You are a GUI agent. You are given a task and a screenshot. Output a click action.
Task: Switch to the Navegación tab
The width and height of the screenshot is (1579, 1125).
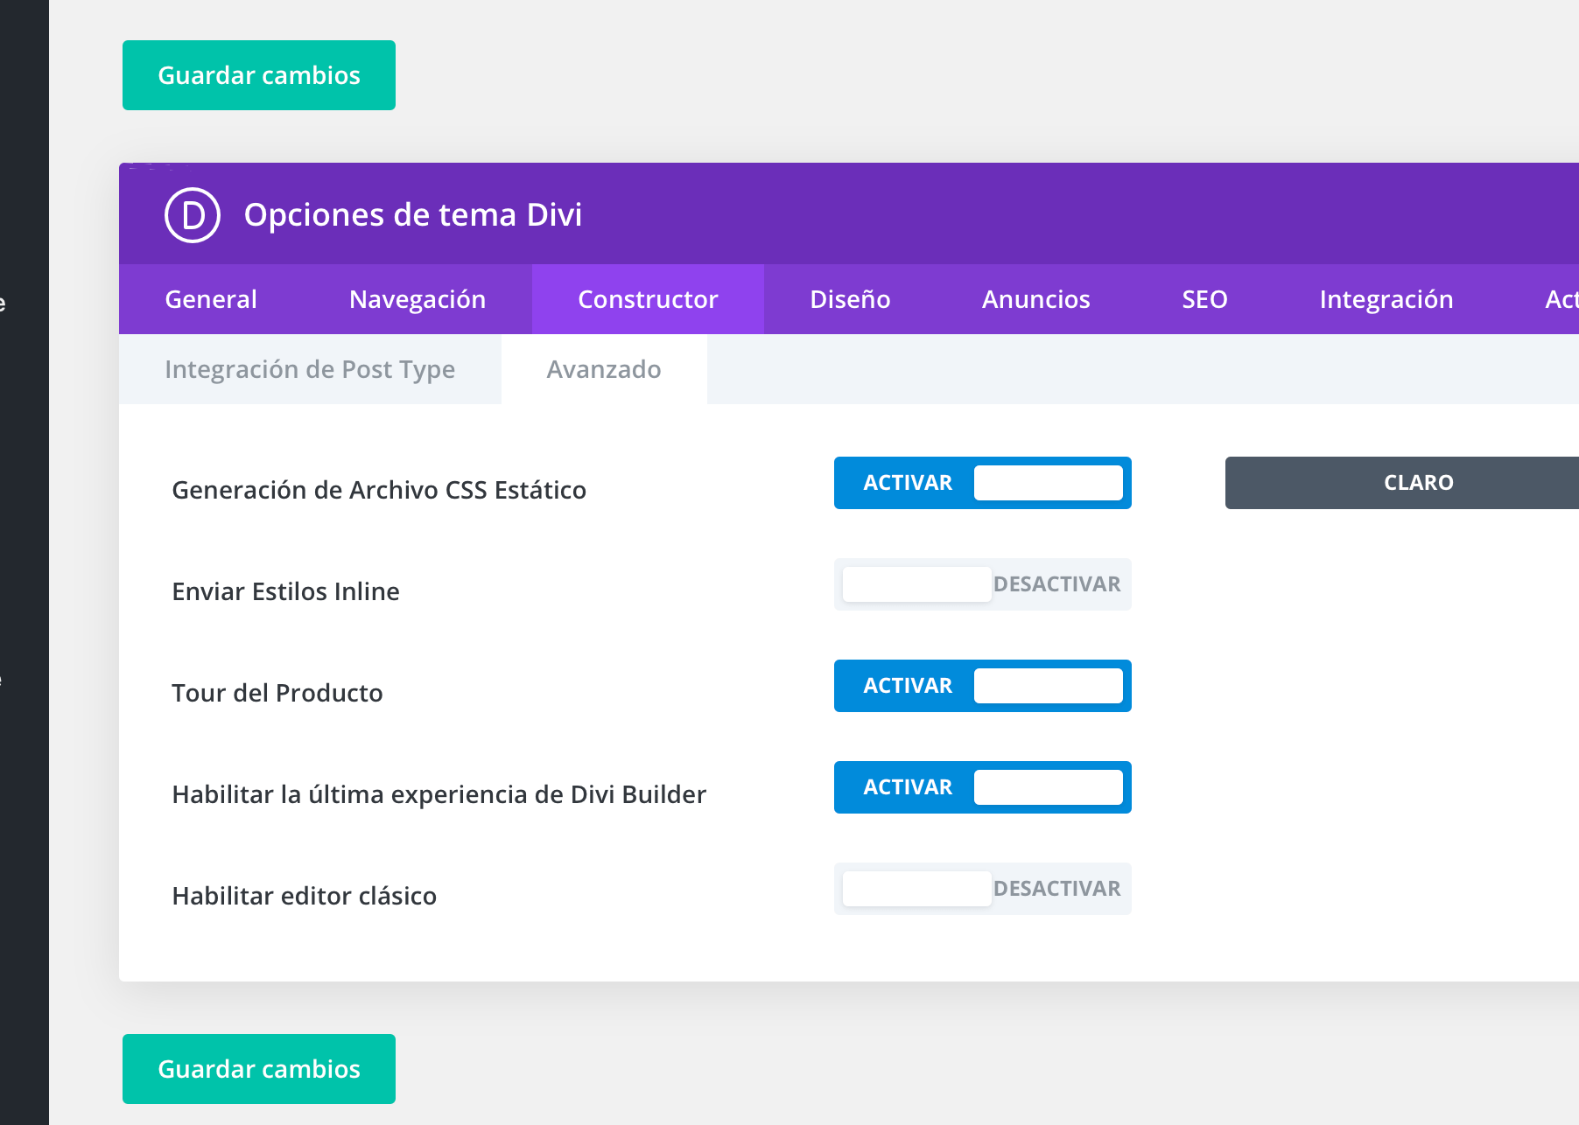tap(418, 299)
